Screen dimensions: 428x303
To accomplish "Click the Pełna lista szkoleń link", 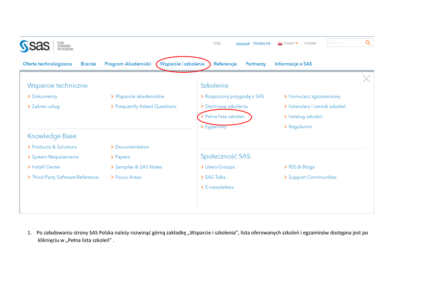I will pos(224,117).
